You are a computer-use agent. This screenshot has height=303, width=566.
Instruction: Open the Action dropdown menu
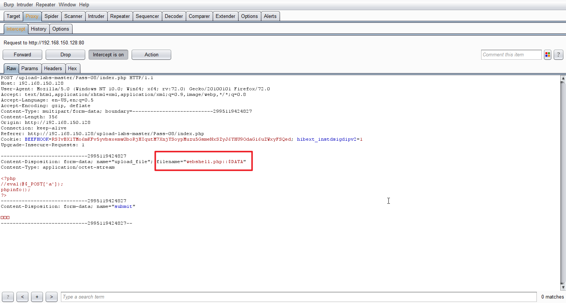click(x=151, y=54)
